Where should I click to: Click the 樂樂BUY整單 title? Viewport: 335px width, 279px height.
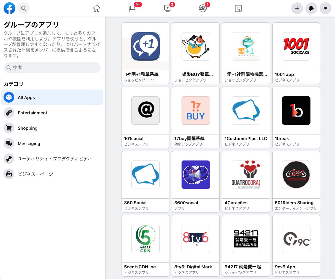[198, 74]
